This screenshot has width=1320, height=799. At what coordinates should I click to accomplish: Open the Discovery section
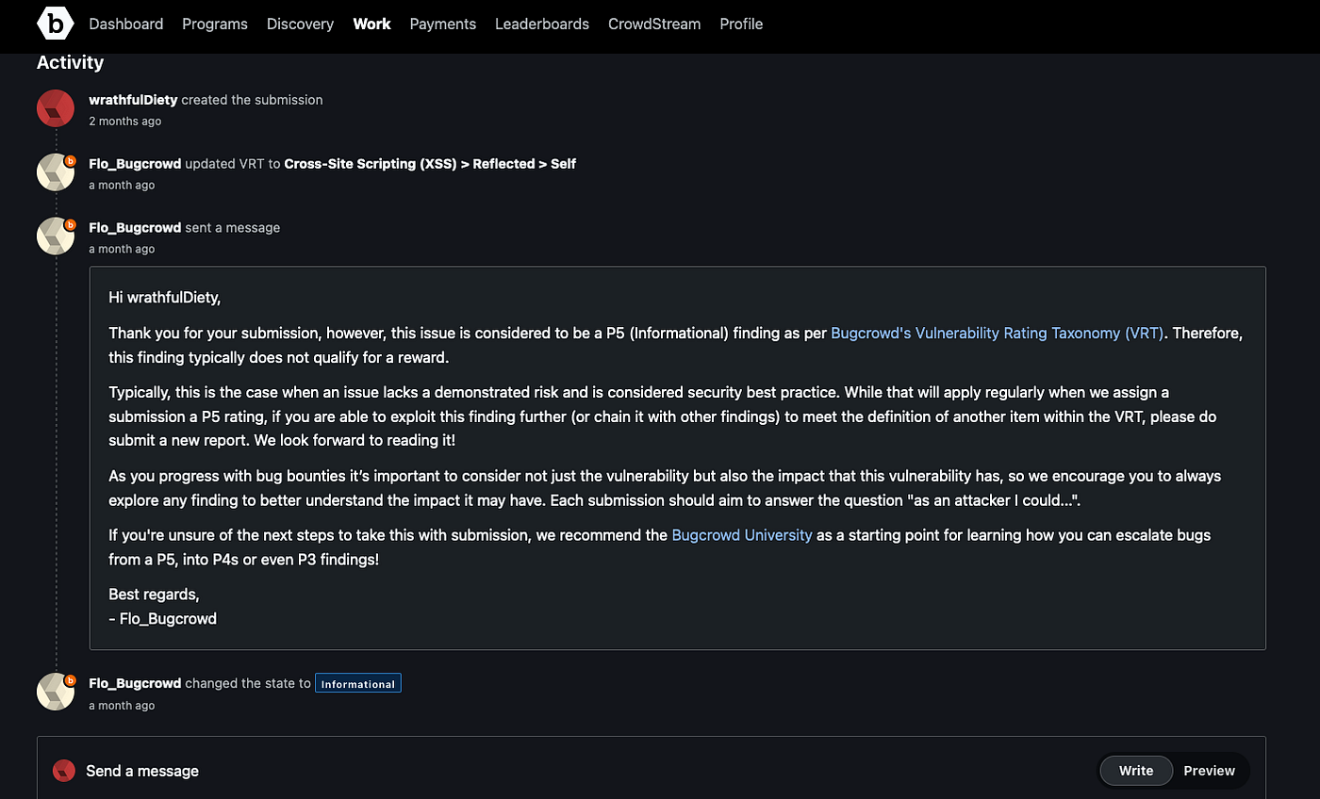pyautogui.click(x=300, y=24)
